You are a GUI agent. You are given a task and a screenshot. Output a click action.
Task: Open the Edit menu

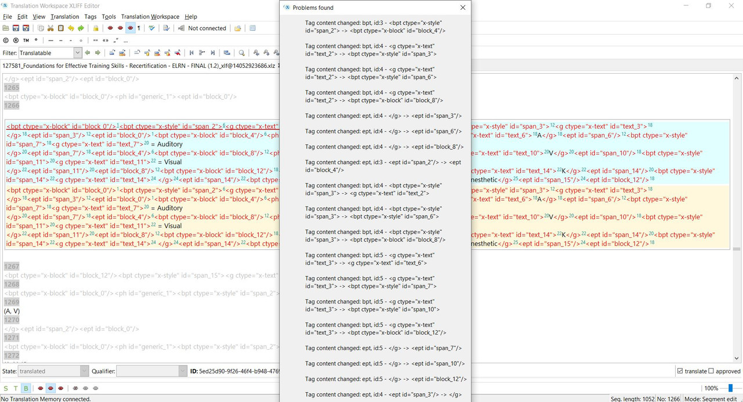[x=23, y=17]
